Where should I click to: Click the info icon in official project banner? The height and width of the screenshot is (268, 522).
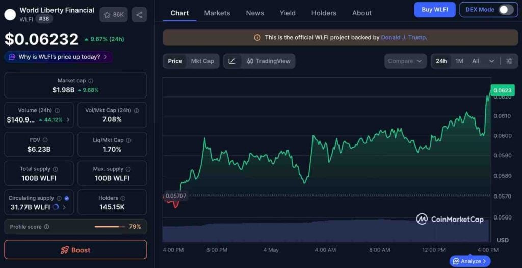pos(257,38)
